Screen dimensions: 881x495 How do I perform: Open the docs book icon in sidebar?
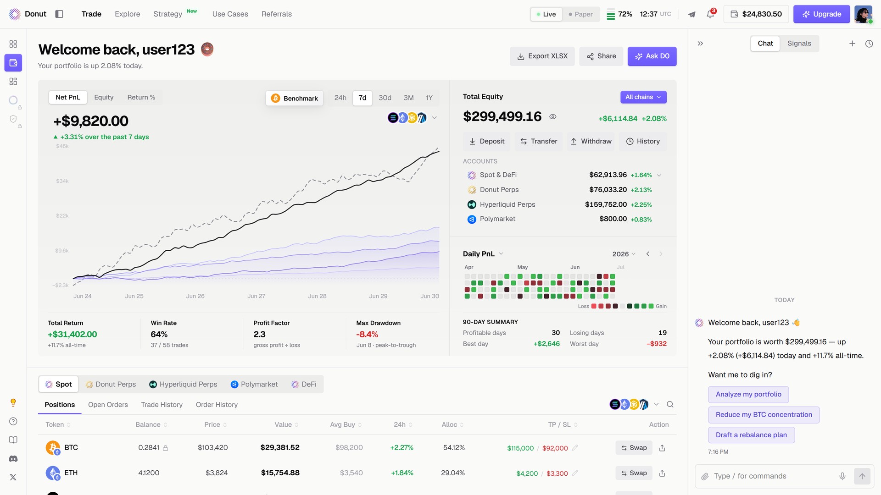point(13,440)
